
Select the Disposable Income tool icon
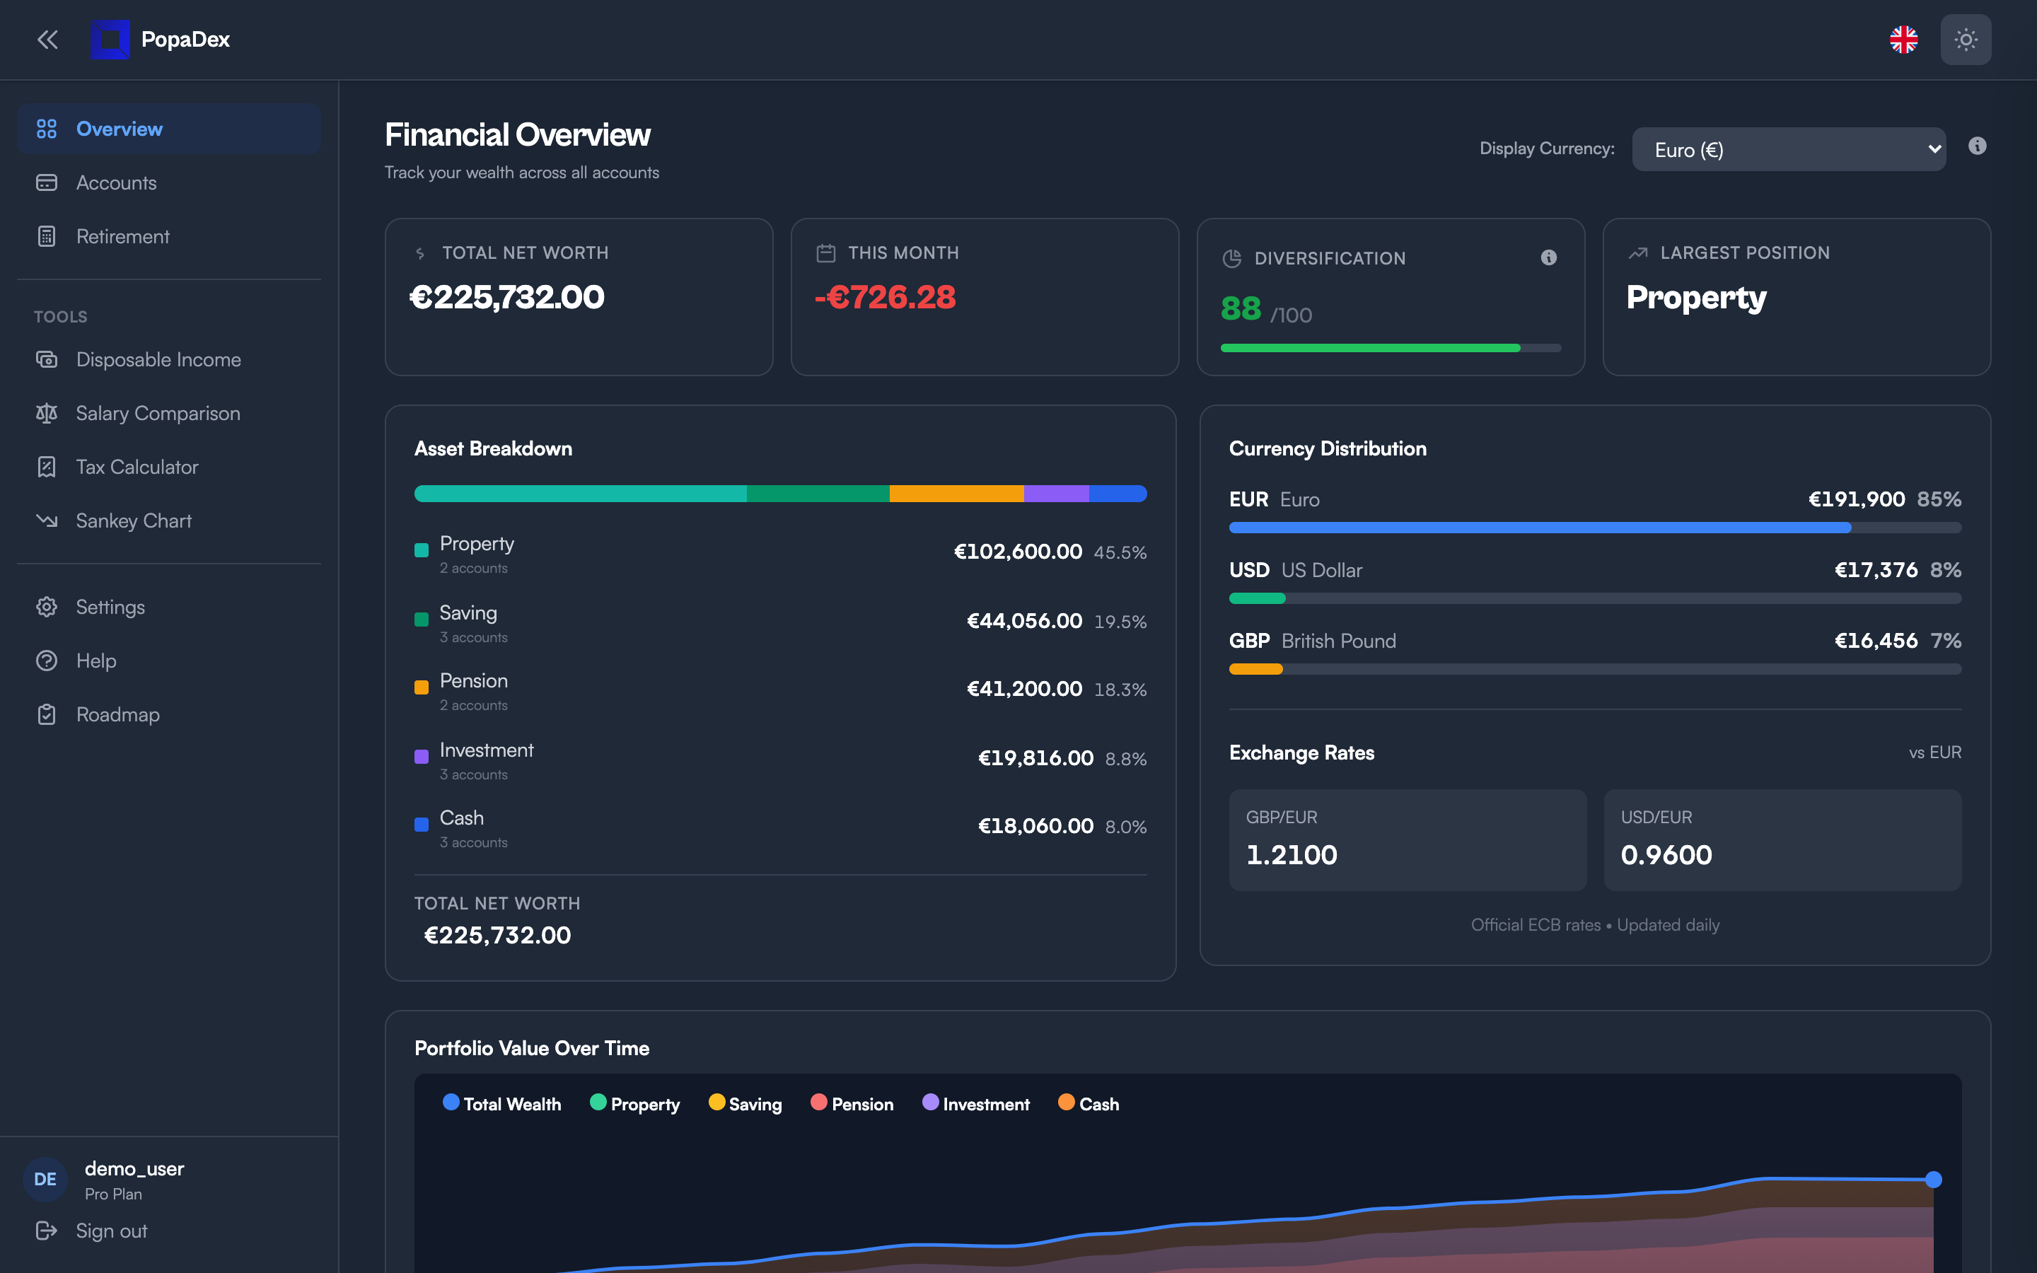pos(46,359)
